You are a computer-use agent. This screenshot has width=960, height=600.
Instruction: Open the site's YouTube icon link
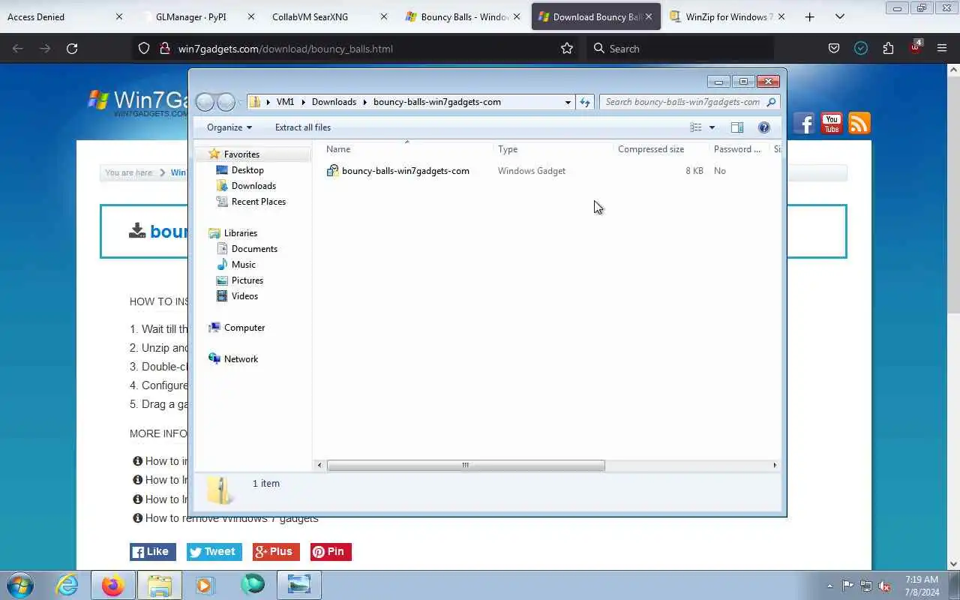coord(832,124)
